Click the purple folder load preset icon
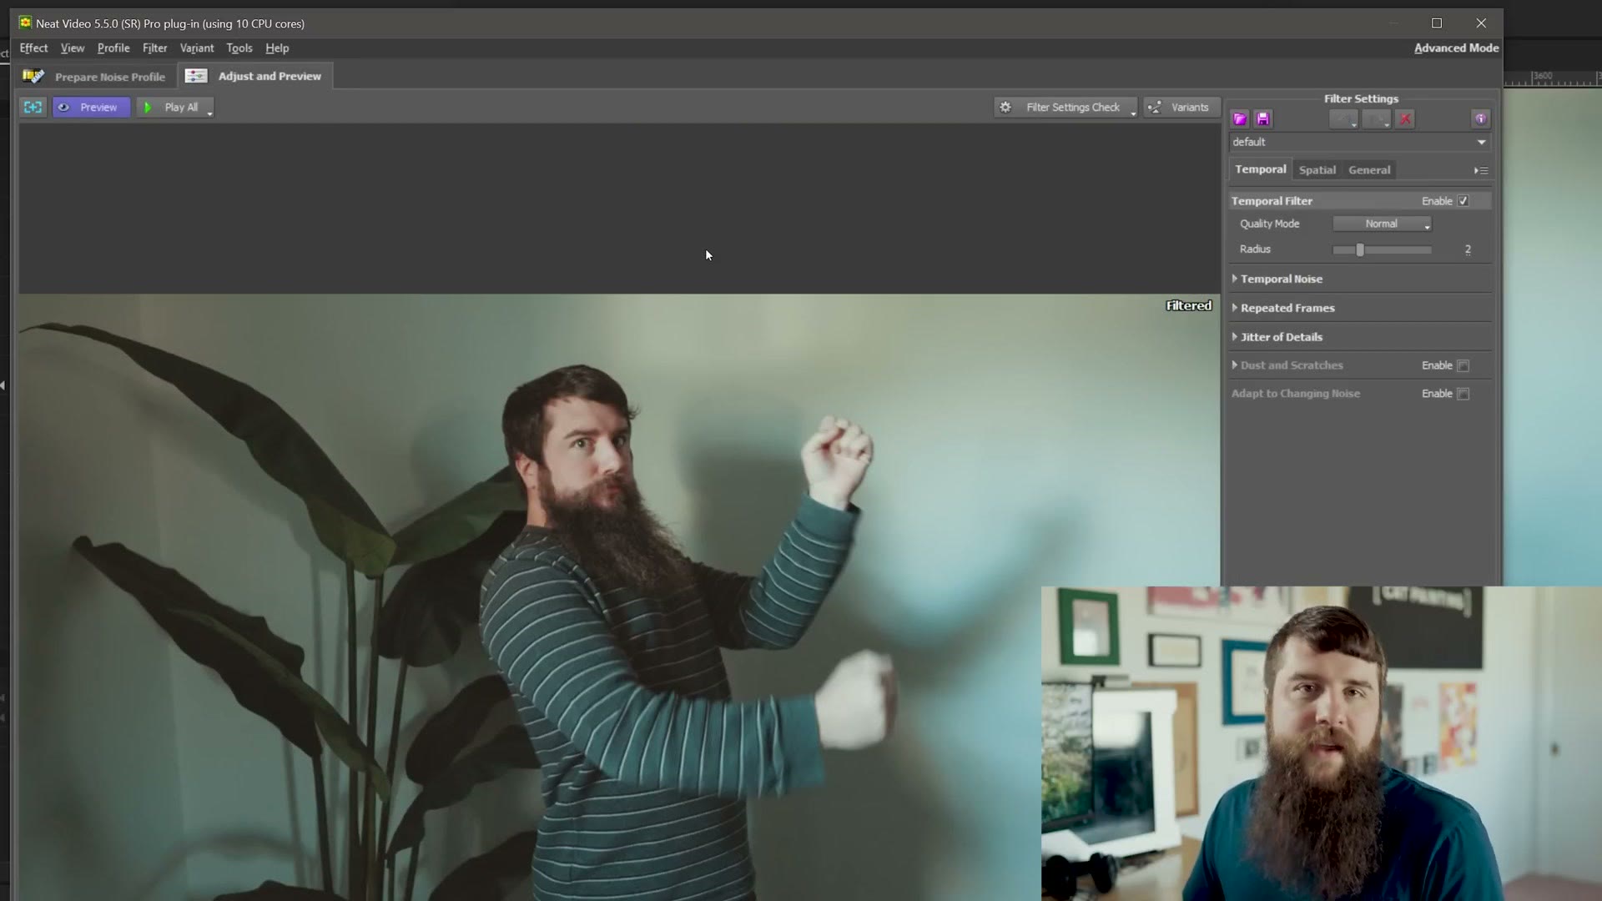1602x901 pixels. click(1240, 119)
